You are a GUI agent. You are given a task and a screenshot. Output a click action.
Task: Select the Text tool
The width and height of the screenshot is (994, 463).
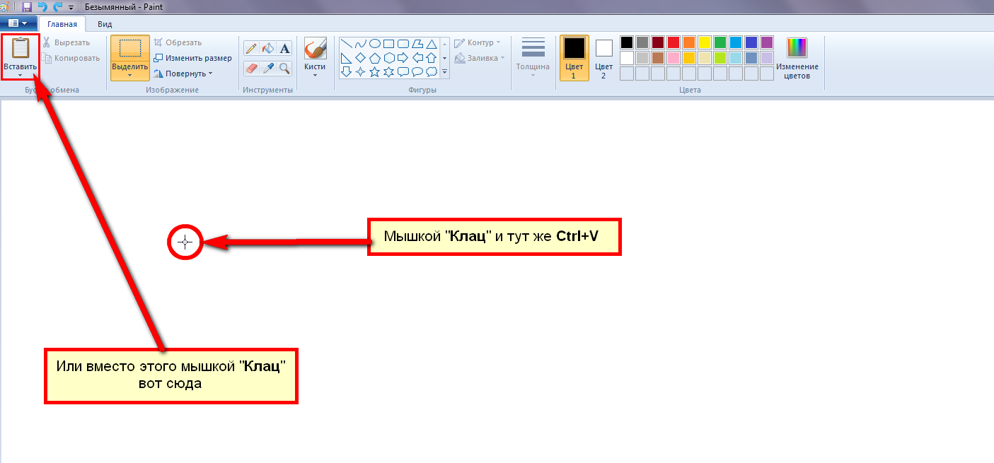tap(284, 48)
